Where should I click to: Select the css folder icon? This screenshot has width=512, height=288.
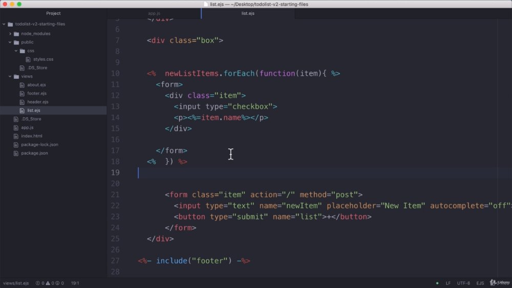[x=22, y=51]
